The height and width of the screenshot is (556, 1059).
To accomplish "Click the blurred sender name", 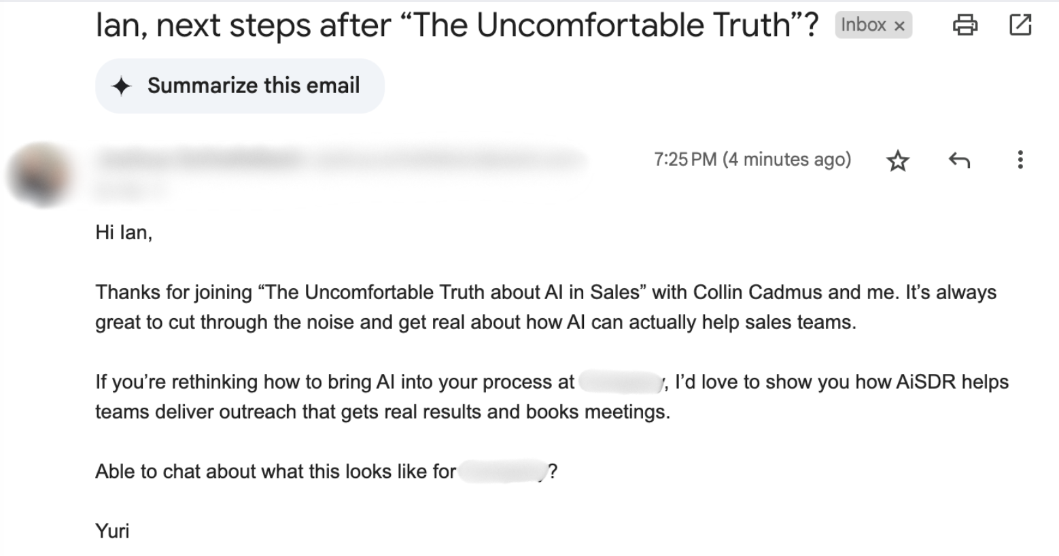I will tap(201, 160).
